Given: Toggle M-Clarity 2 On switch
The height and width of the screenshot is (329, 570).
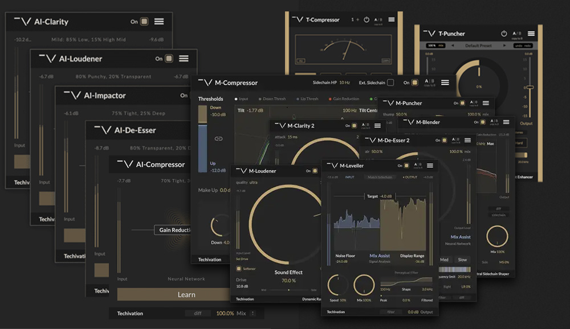Looking at the screenshot, I should [354, 126].
